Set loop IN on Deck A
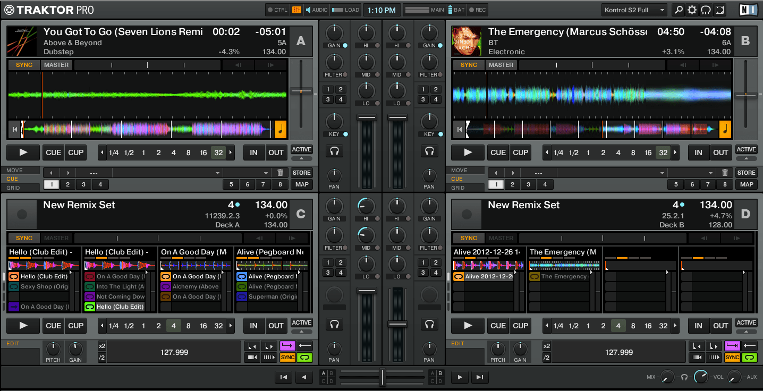763x391 pixels. pyautogui.click(x=254, y=152)
